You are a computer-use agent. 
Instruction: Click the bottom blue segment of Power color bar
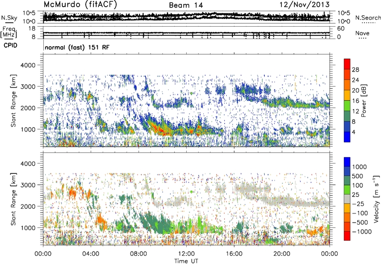[347, 137]
